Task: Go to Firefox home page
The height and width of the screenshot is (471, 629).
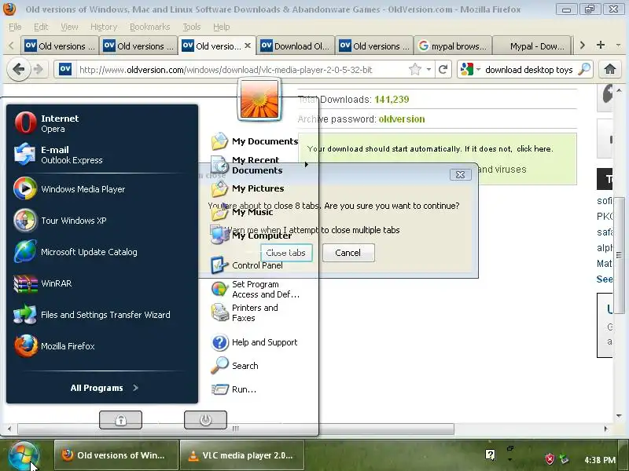Action: click(610, 70)
